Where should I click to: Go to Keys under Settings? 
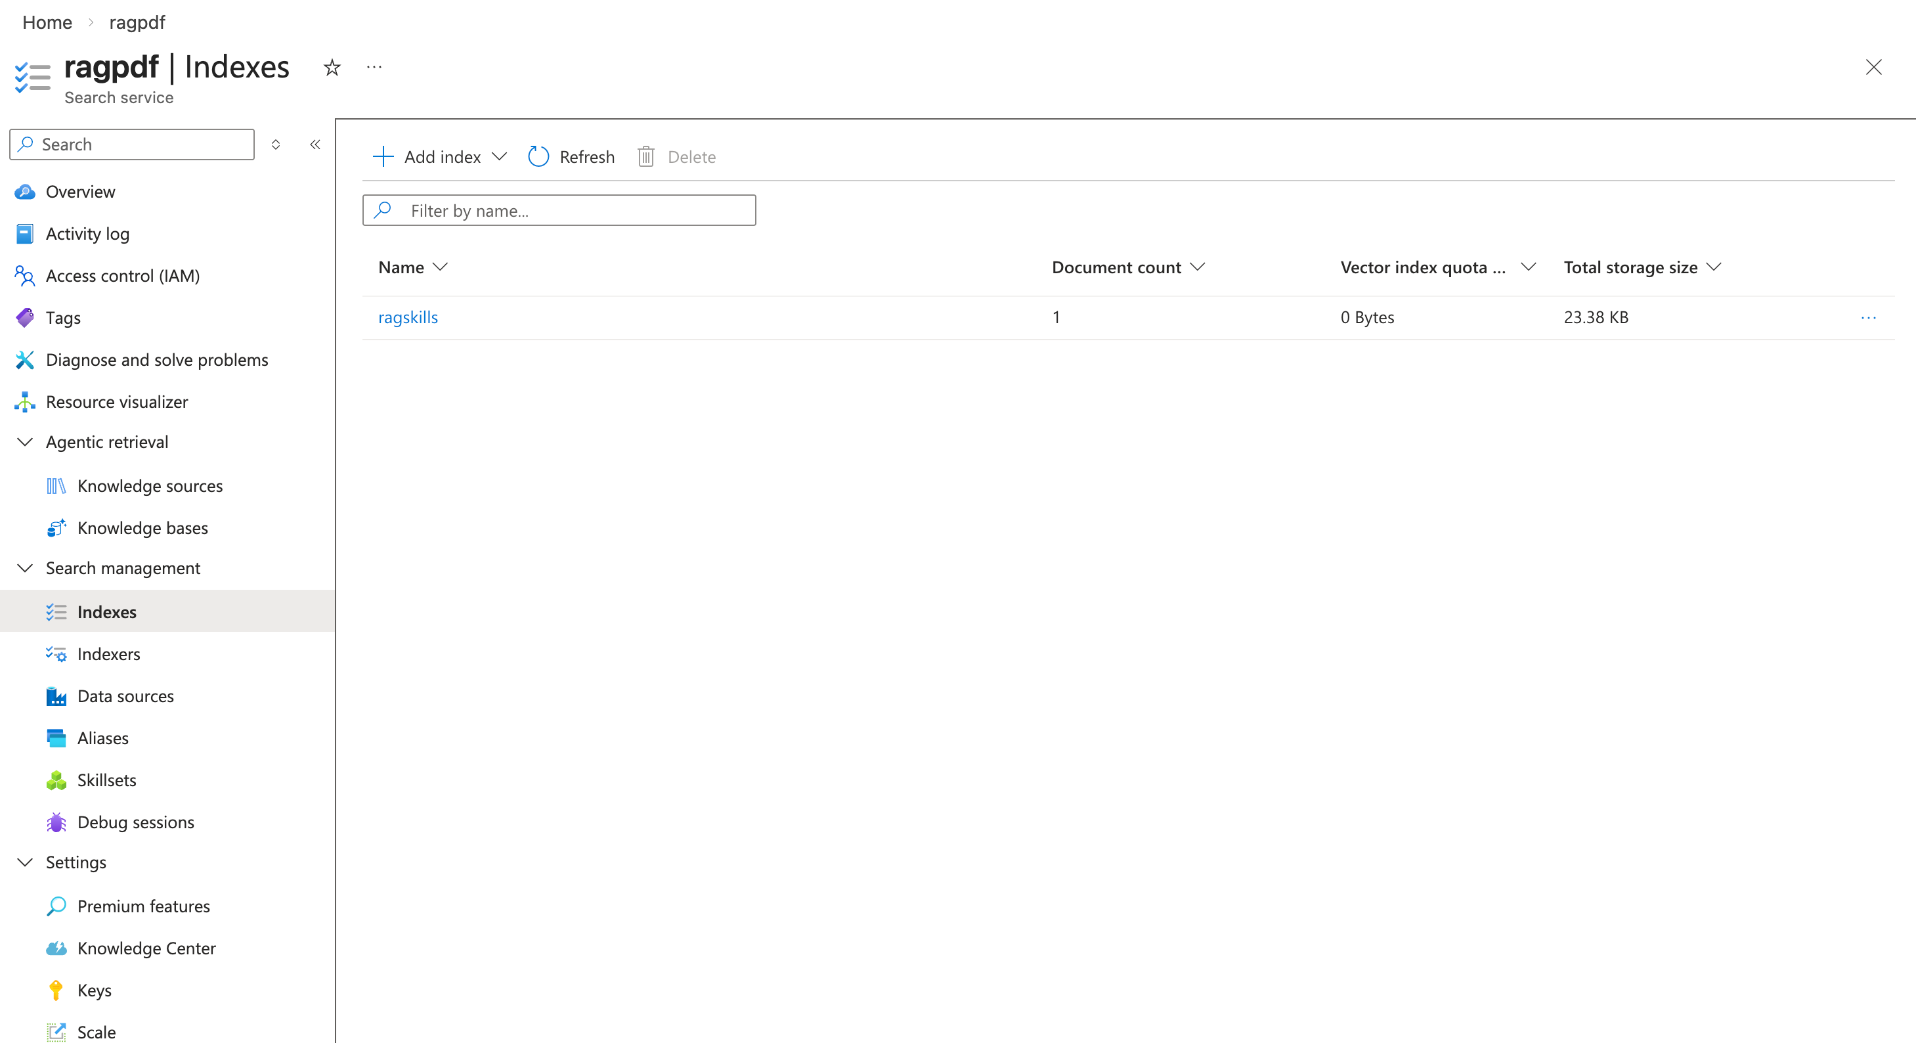(94, 990)
